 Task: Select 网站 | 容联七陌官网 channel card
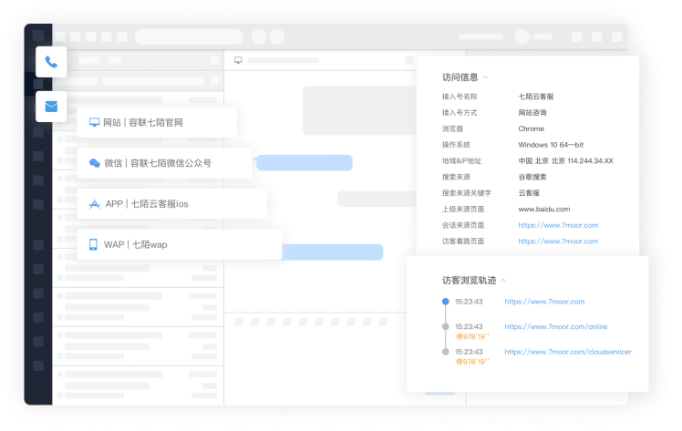pos(157,122)
